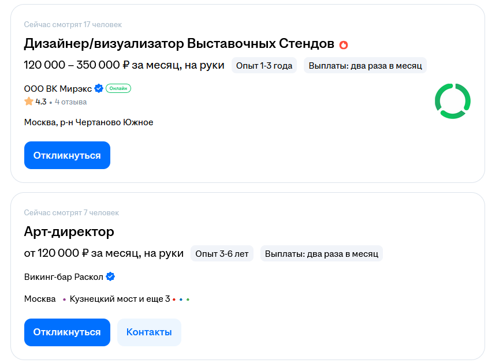Click the verified badge next to ООО ВК Мирэкс
Screen dimensions: 488x363
[98, 88]
